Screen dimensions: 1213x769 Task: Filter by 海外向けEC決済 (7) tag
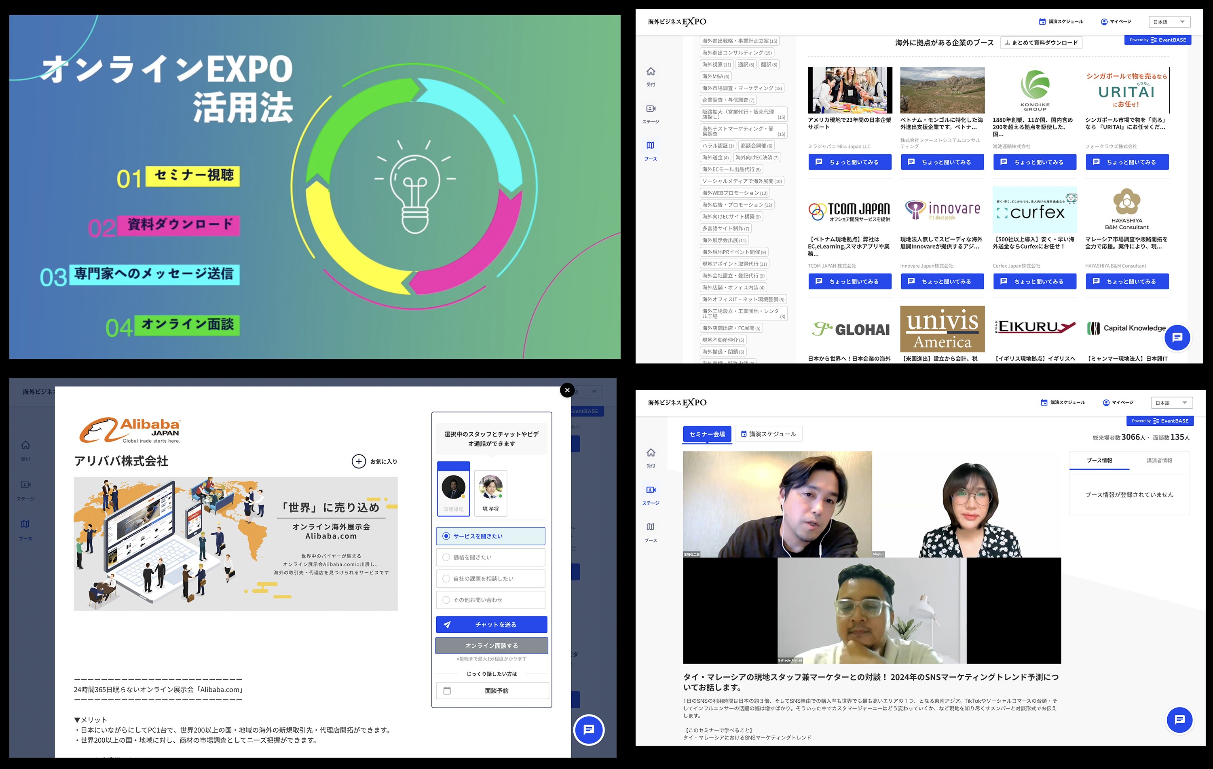pyautogui.click(x=757, y=158)
